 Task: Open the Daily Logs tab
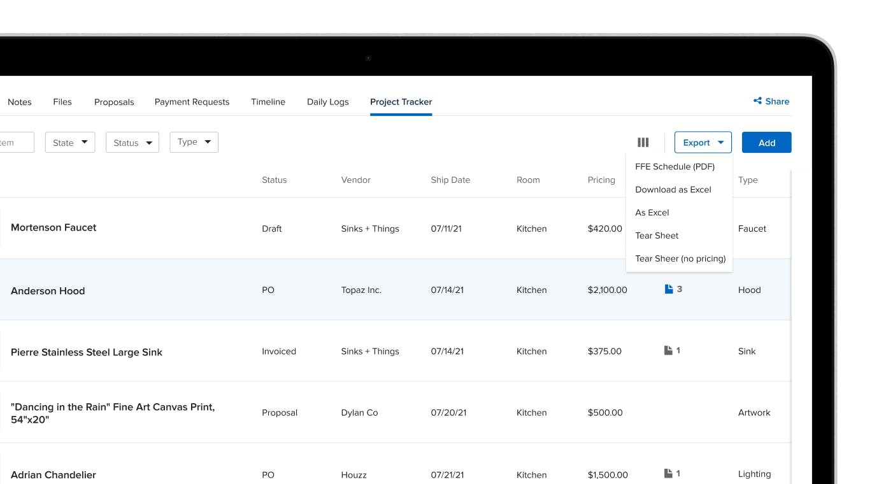point(327,102)
